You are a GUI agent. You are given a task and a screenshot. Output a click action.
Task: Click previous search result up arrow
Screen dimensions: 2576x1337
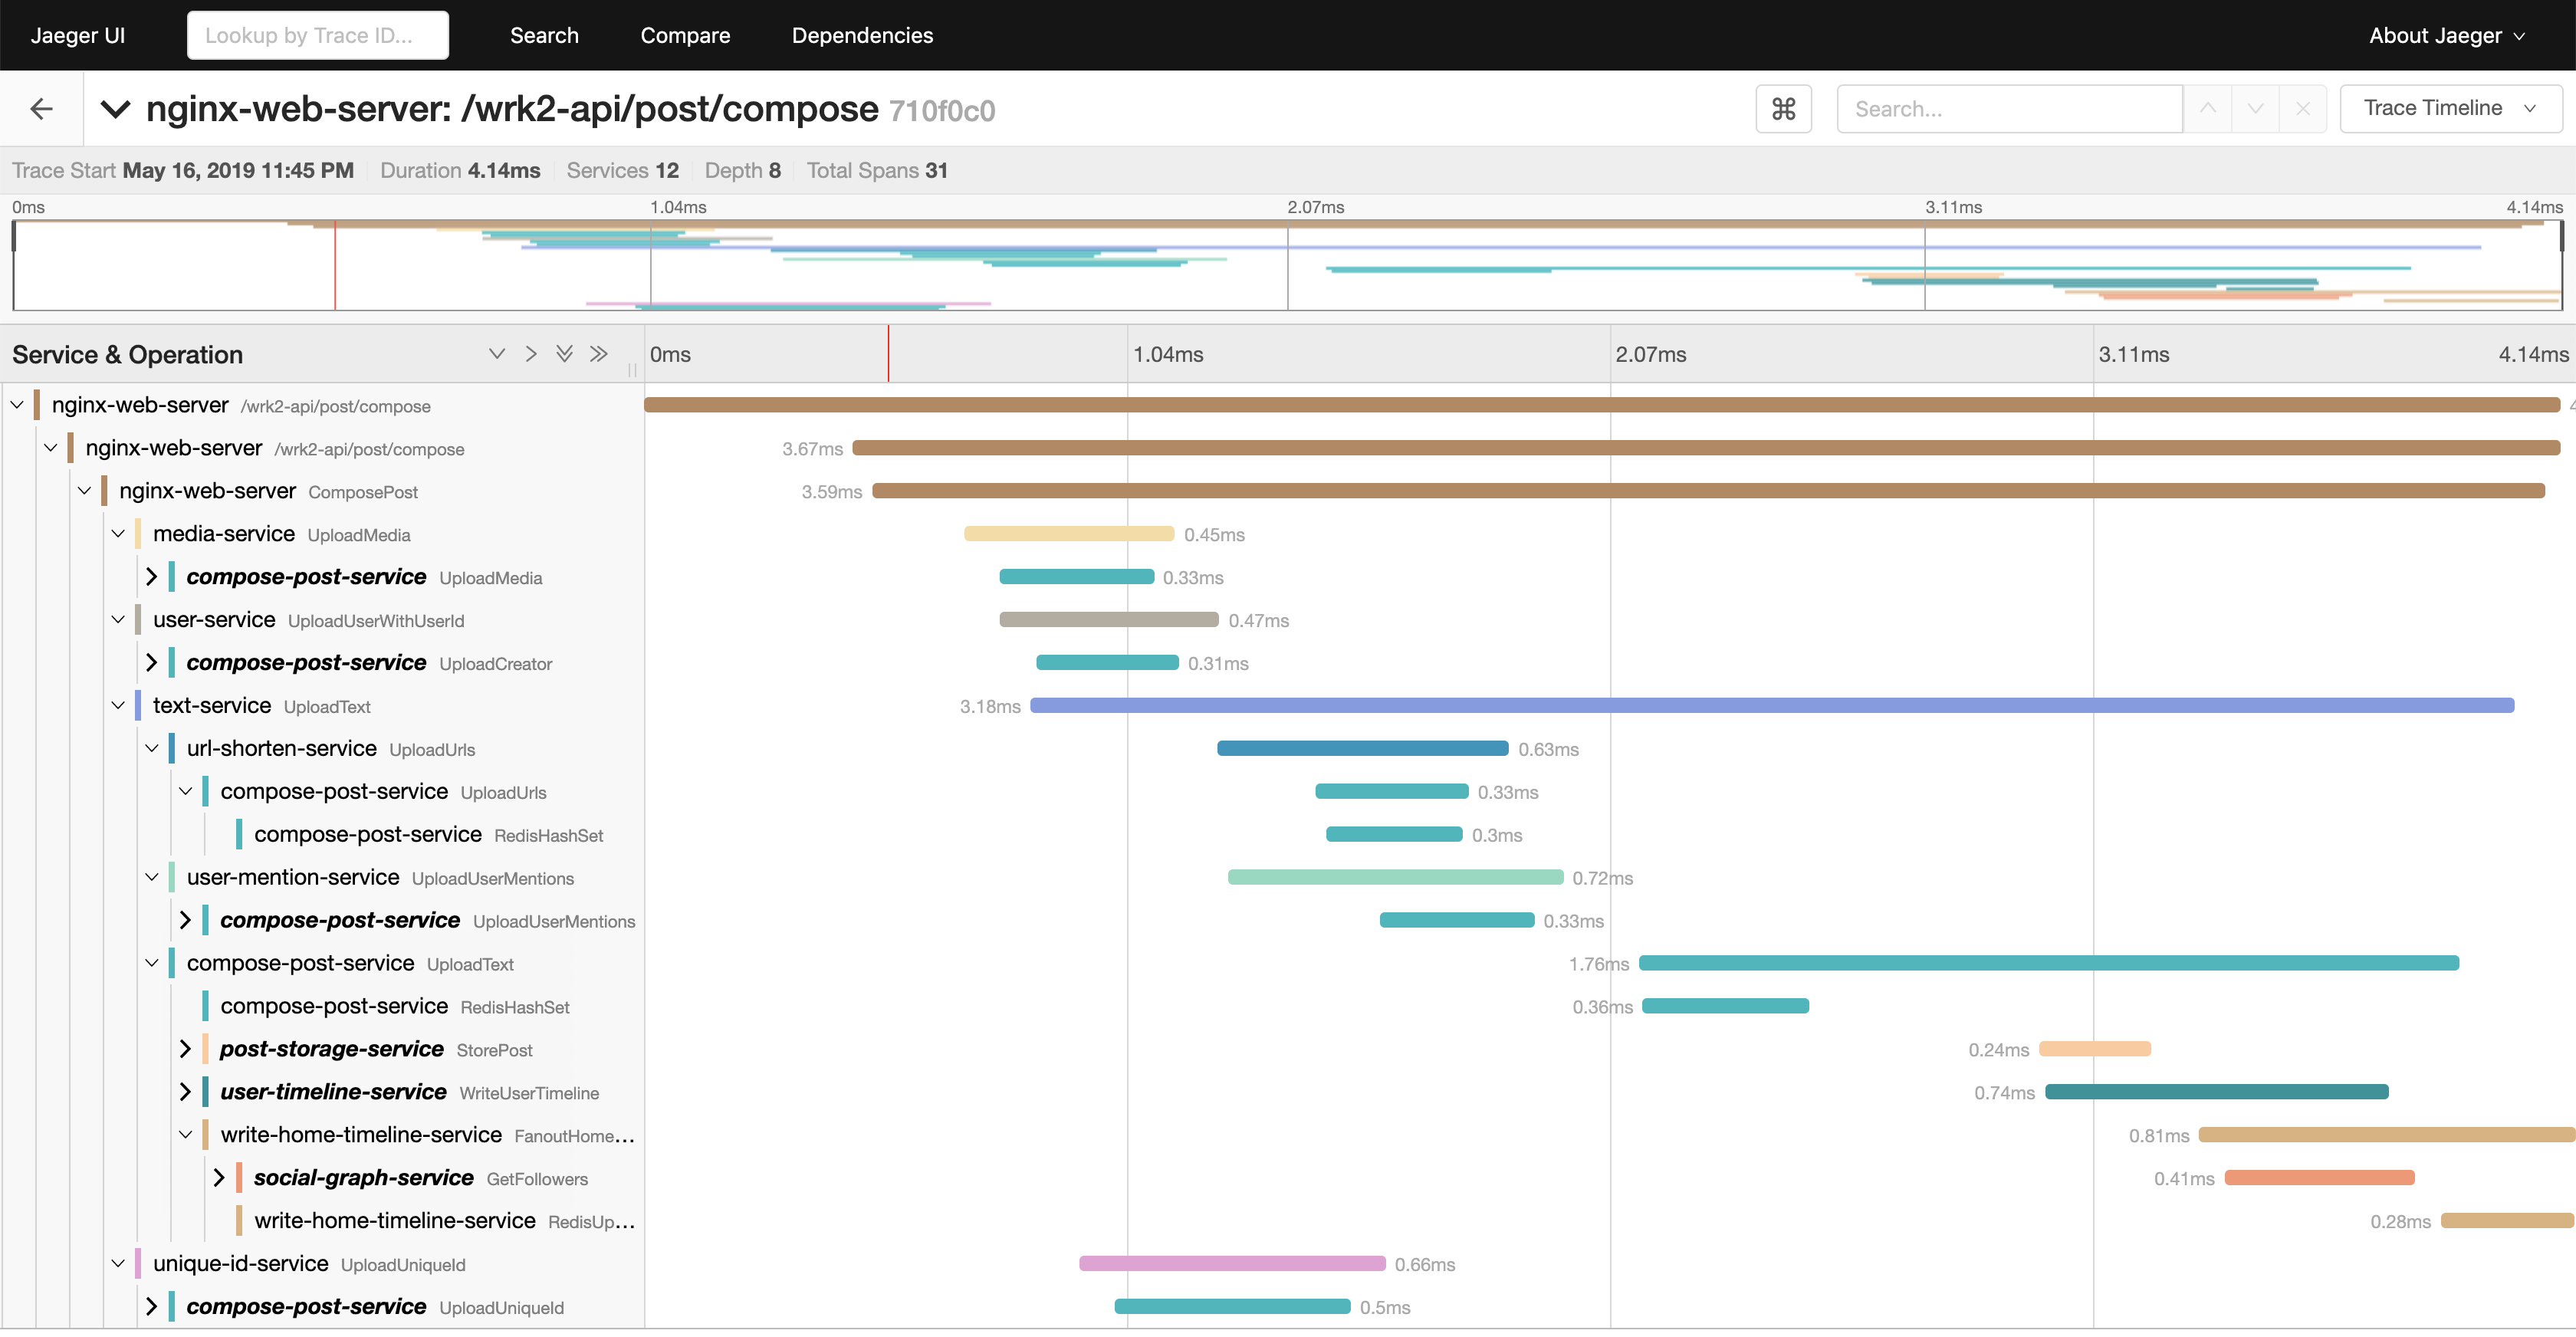point(2207,109)
